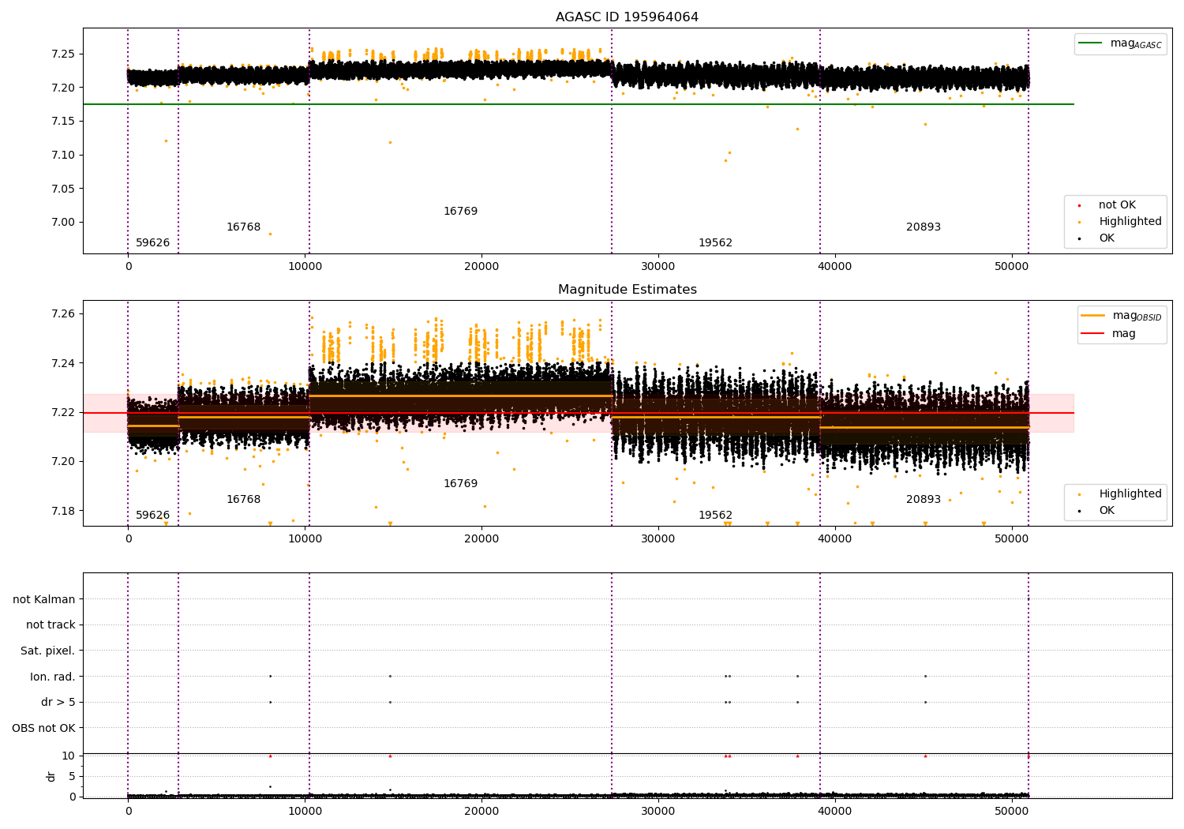Click obsid label 16768 in Magnitude Estimates plot
This screenshot has width=1184, height=829.
[x=243, y=500]
